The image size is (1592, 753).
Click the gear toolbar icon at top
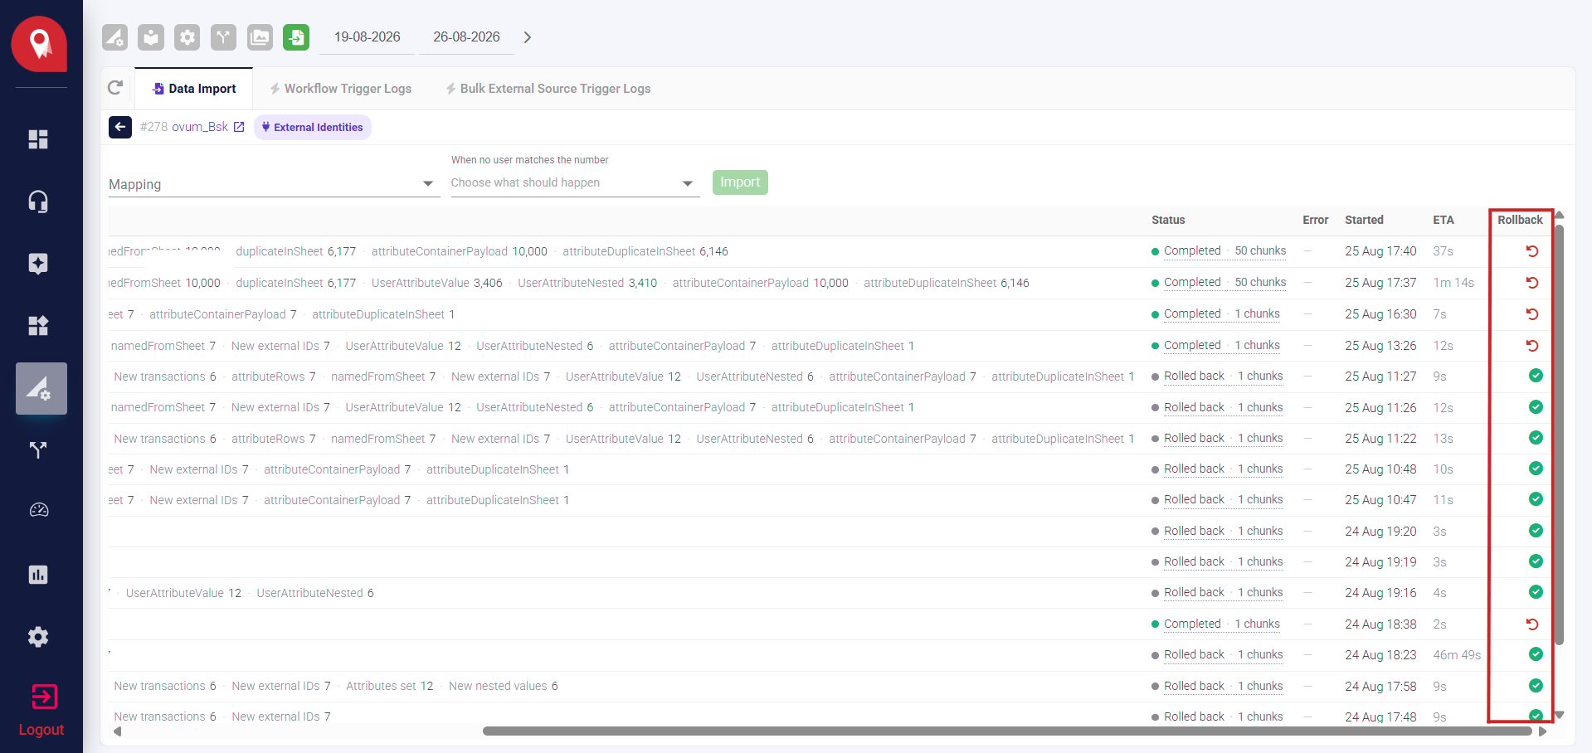coord(187,37)
